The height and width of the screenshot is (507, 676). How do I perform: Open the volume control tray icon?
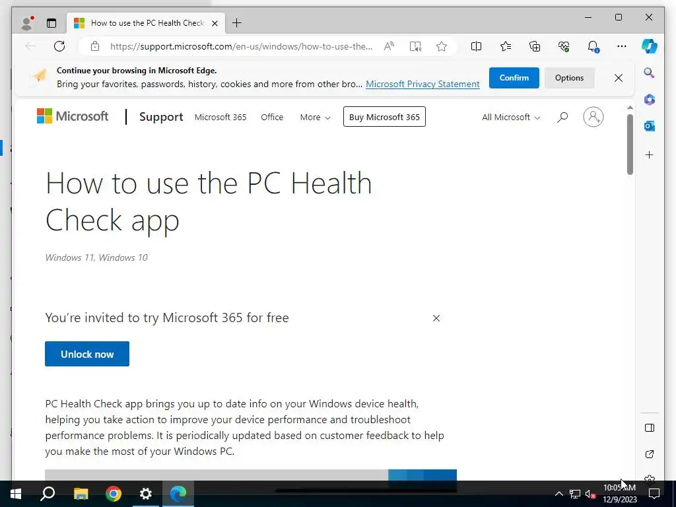click(x=591, y=494)
